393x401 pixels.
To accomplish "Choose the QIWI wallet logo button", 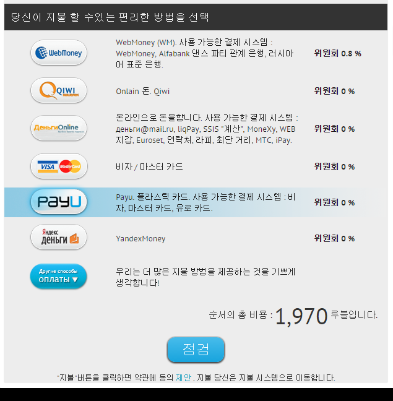I will coord(59,90).
